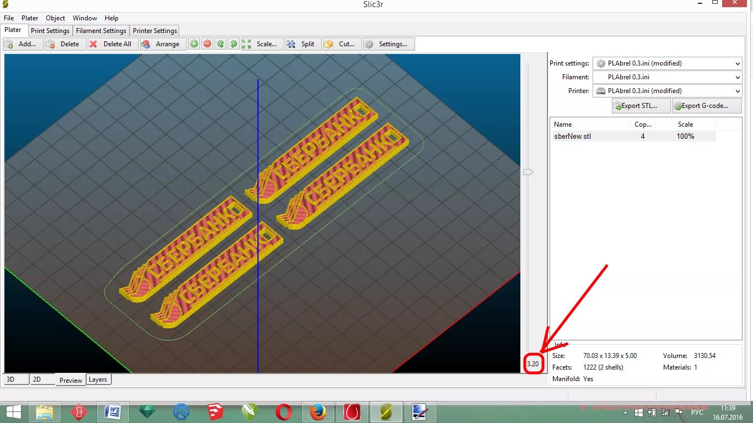Arrange objects on the plater

pyautogui.click(x=163, y=44)
